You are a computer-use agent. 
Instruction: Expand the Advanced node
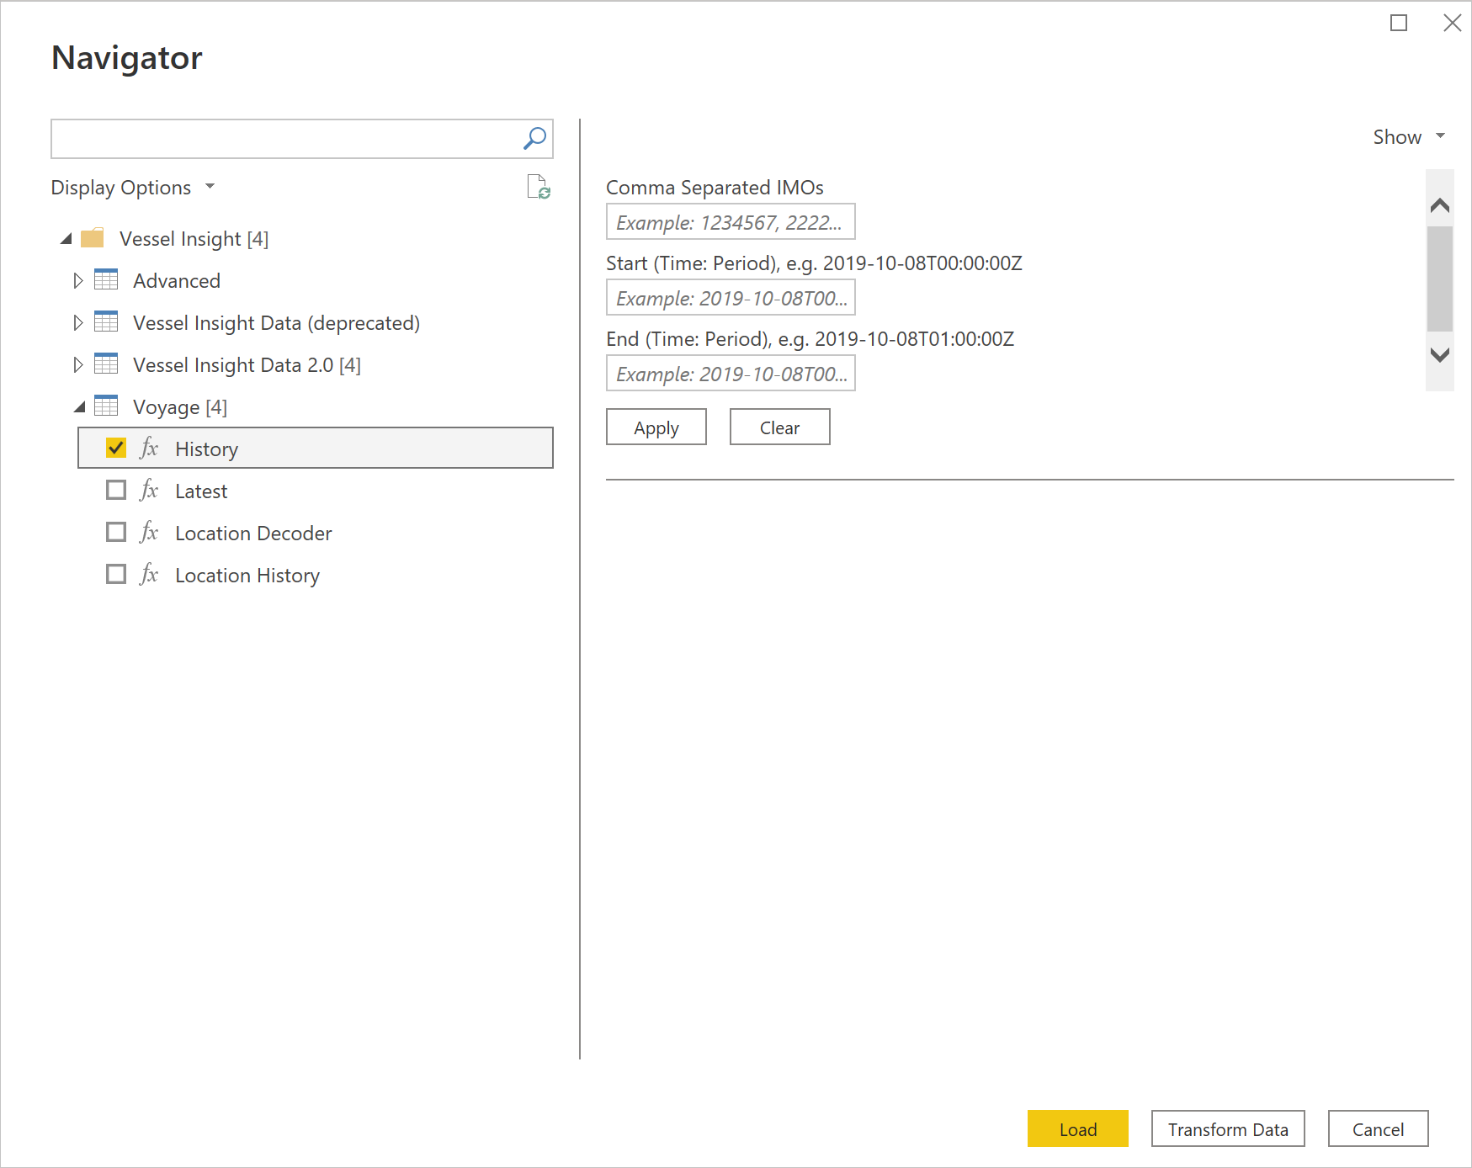click(x=77, y=280)
